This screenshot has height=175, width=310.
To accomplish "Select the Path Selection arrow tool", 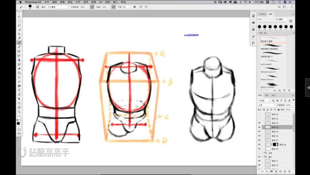I will point(19,99).
